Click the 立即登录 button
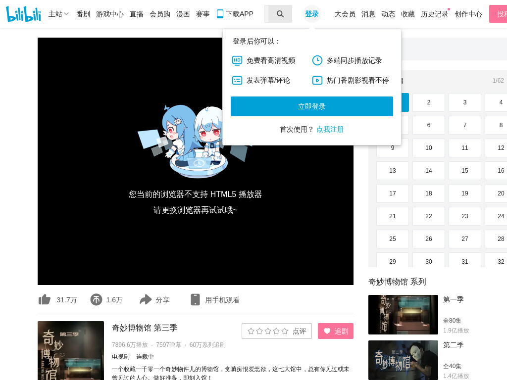The height and width of the screenshot is (380, 507). point(312,106)
